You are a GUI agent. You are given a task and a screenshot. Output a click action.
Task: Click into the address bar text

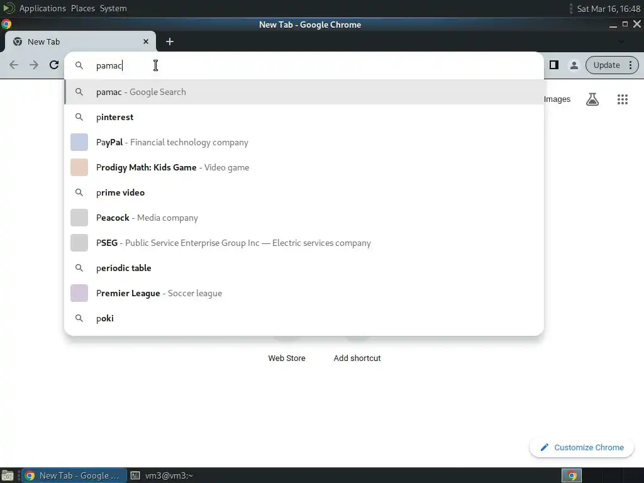(109, 65)
